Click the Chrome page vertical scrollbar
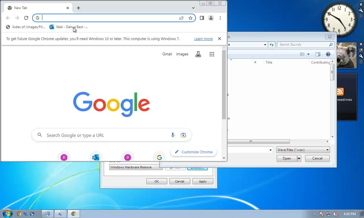Viewport: 364px width, 218px height. [x=224, y=85]
